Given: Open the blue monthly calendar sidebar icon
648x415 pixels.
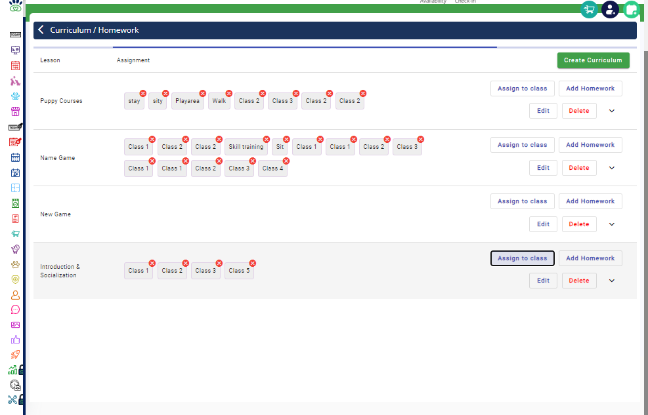Looking at the screenshot, I should tap(15, 157).
